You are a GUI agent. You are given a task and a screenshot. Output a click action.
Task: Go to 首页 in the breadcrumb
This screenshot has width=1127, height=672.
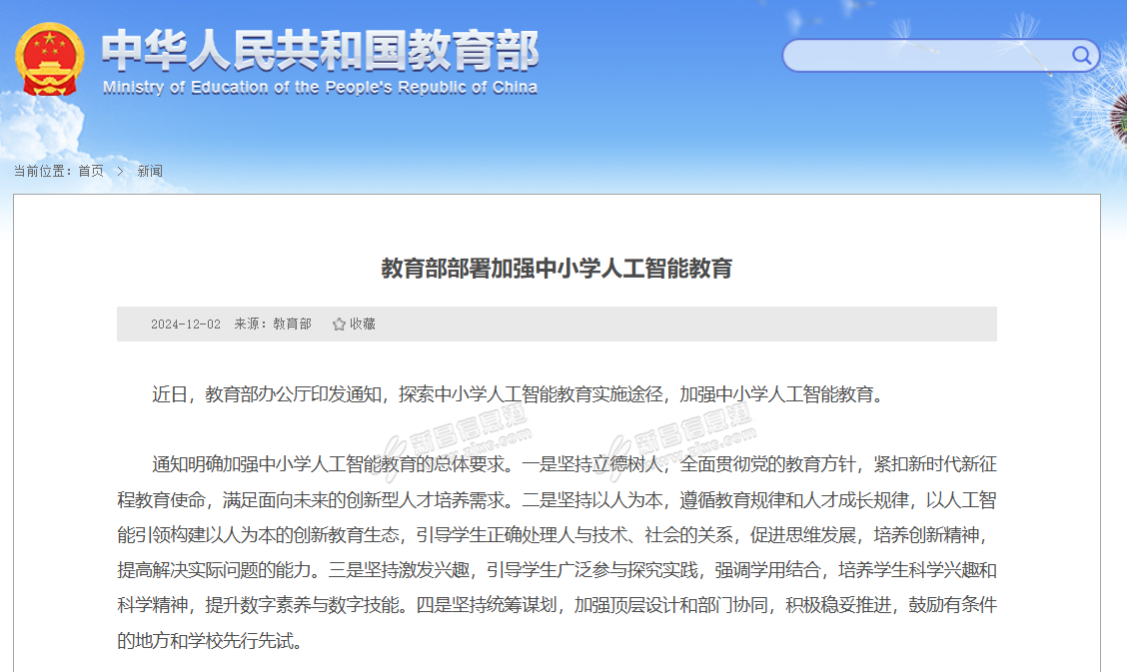tap(91, 171)
